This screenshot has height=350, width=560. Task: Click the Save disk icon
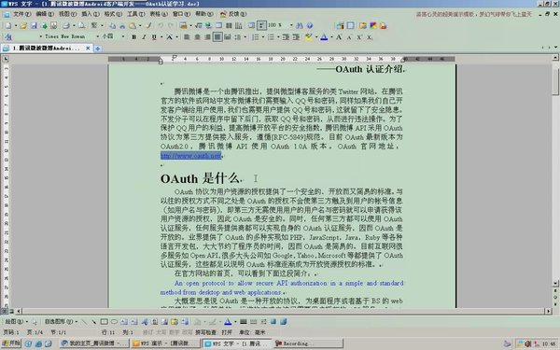[34, 26]
